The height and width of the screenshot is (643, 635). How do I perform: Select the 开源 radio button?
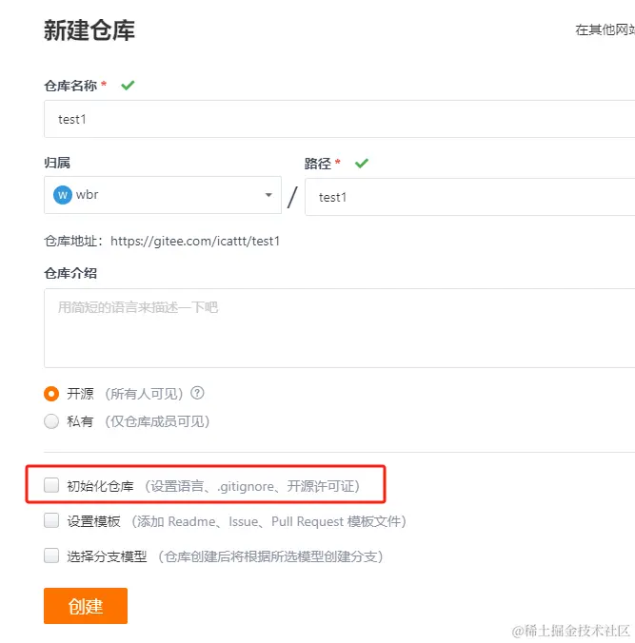51,394
